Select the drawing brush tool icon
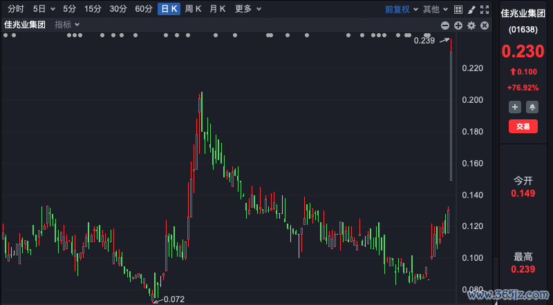Screen dimensions: 553x305 click(x=471, y=10)
